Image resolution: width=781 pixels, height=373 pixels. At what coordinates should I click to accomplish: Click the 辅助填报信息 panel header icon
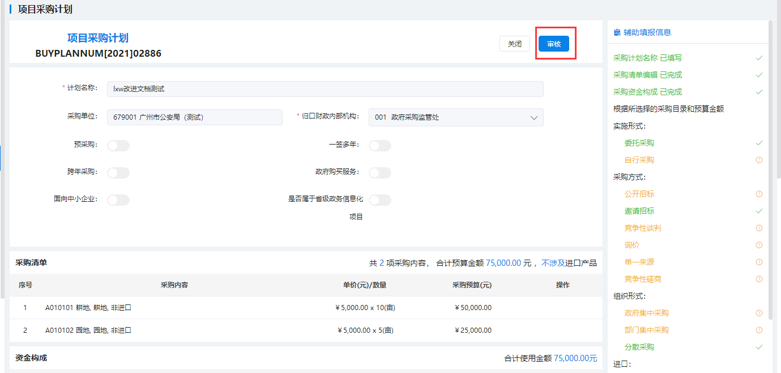pos(617,33)
